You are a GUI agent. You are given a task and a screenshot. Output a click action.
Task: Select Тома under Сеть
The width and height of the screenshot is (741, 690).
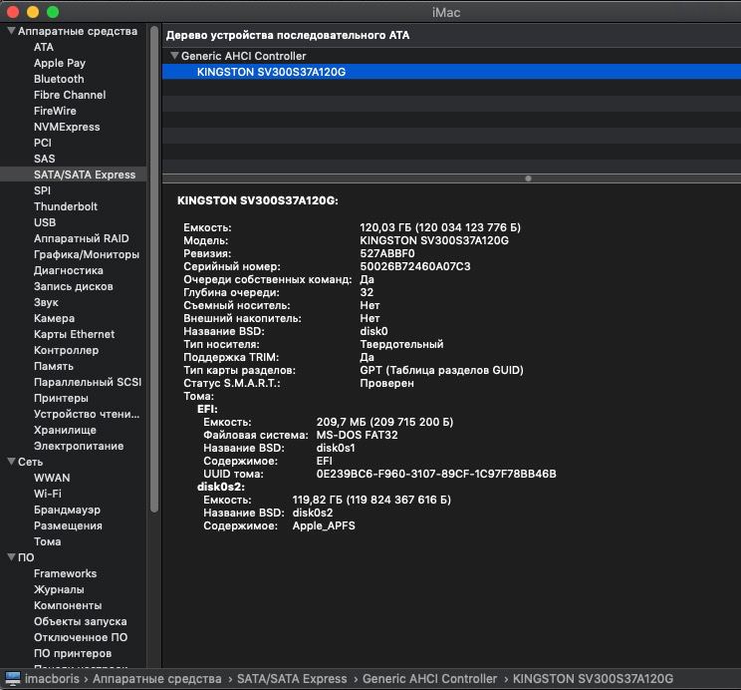(47, 541)
